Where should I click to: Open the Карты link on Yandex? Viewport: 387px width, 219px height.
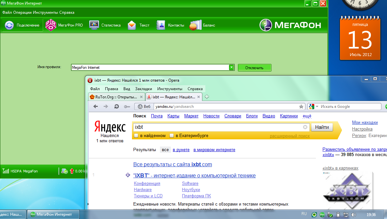173,116
